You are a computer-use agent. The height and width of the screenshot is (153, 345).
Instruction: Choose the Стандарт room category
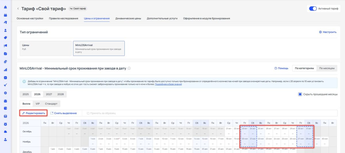pos(51,104)
